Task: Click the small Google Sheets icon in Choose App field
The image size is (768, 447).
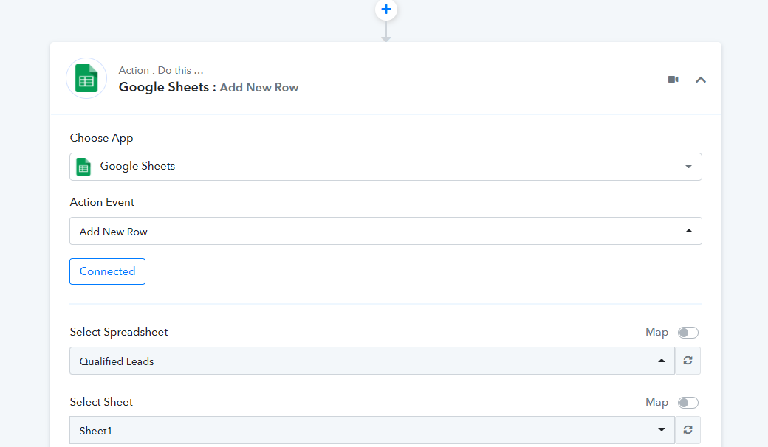Action: click(x=83, y=167)
